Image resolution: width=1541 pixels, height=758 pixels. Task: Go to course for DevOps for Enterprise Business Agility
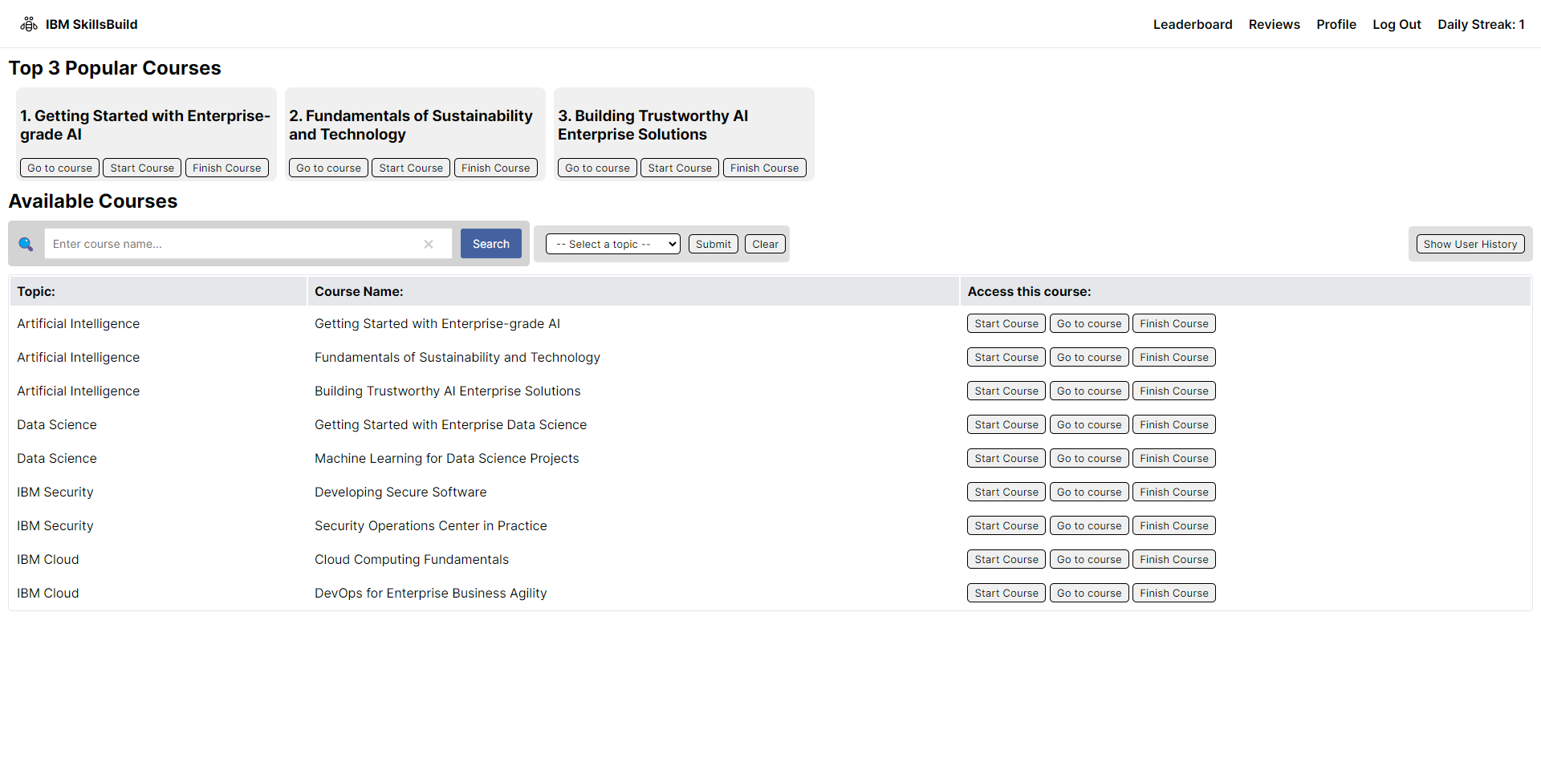pos(1089,593)
